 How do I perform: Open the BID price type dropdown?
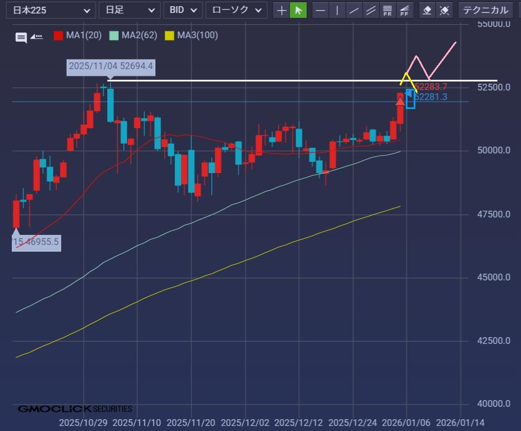coord(183,10)
